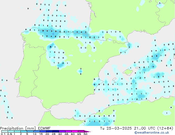Viewport: 175px width, 135px height.
Task: Click the legend value label 10
Action: coord(35,134)
